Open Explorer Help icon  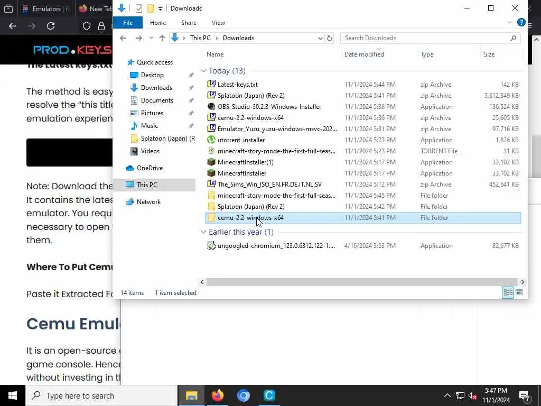[x=521, y=22]
